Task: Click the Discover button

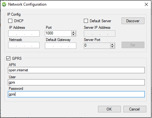Action: click(133, 21)
